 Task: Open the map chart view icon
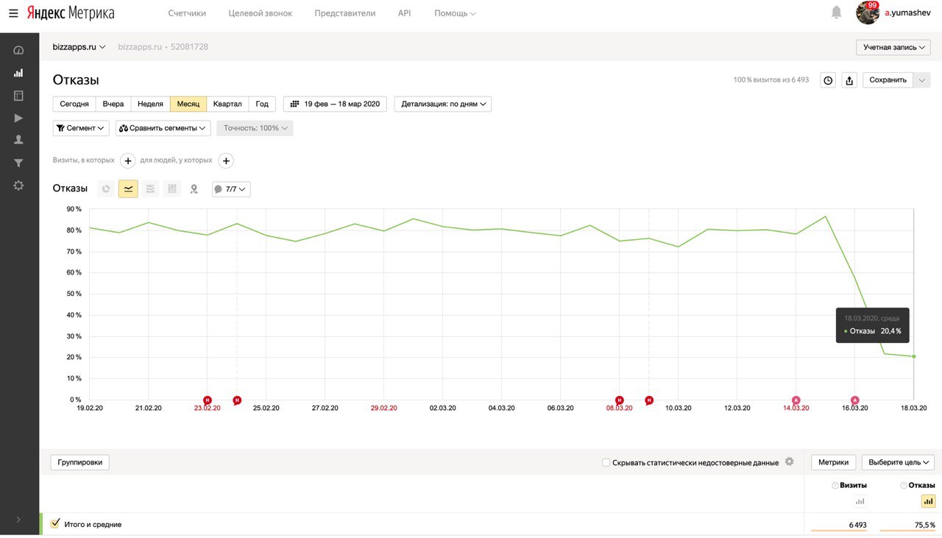coord(194,189)
